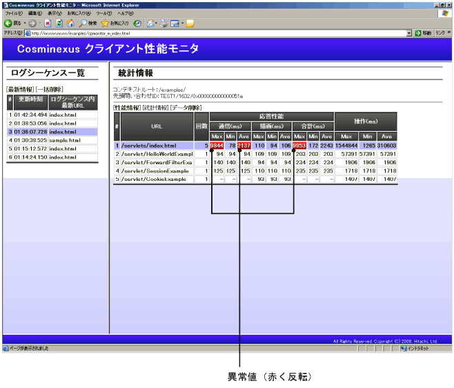Open the ファイル(F) menu
Image resolution: width=454 pixels, height=388 pixels.
(14, 13)
